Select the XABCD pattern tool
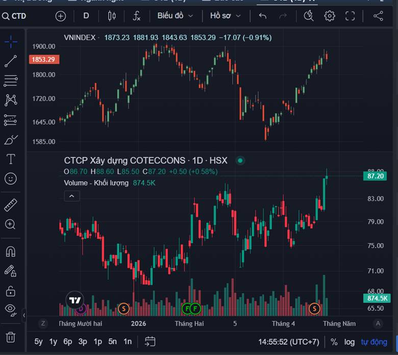The width and height of the screenshot is (398, 355). (11, 100)
